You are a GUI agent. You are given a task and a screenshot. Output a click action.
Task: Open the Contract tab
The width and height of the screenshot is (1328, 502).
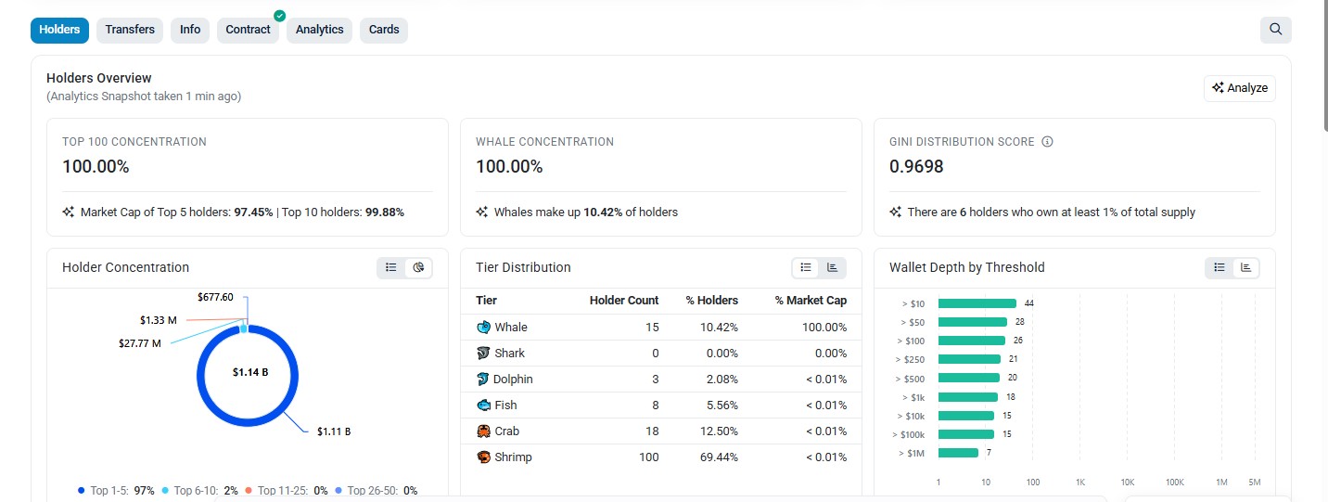(x=248, y=30)
